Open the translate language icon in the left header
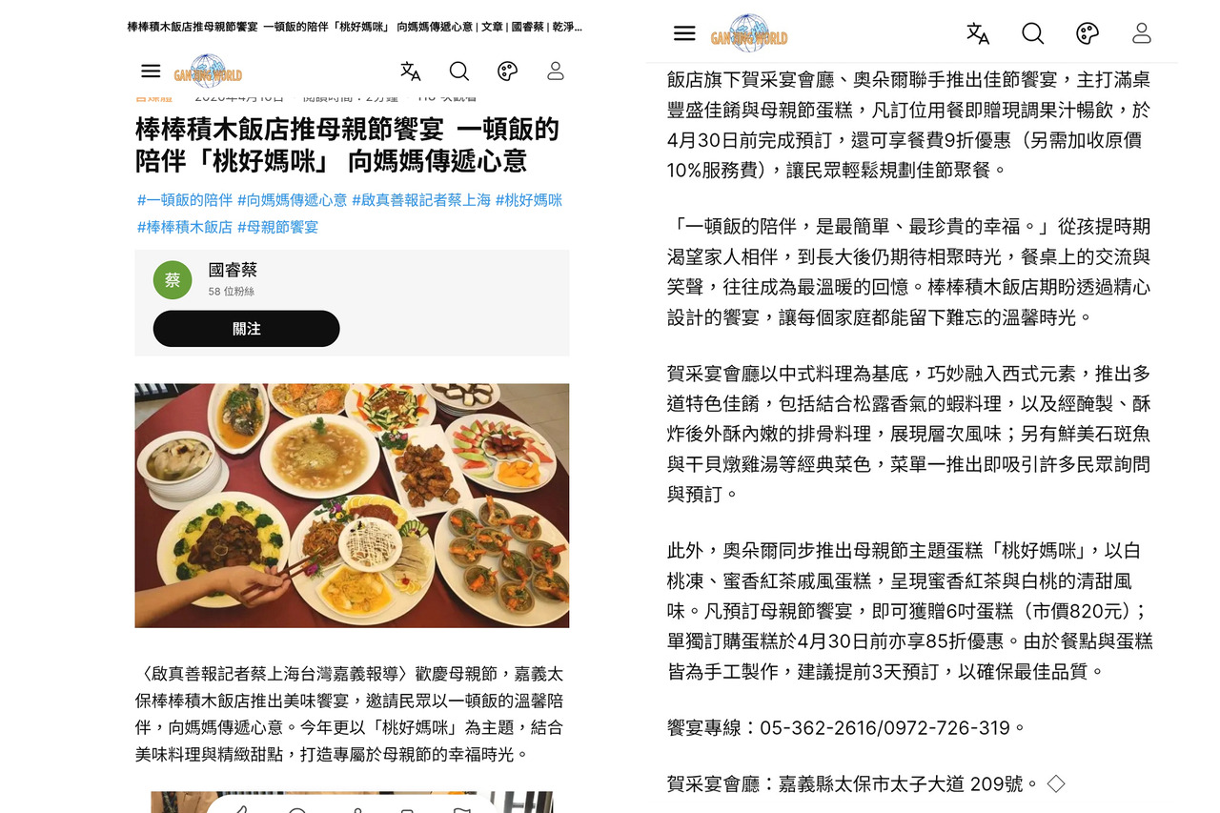 coord(411,71)
